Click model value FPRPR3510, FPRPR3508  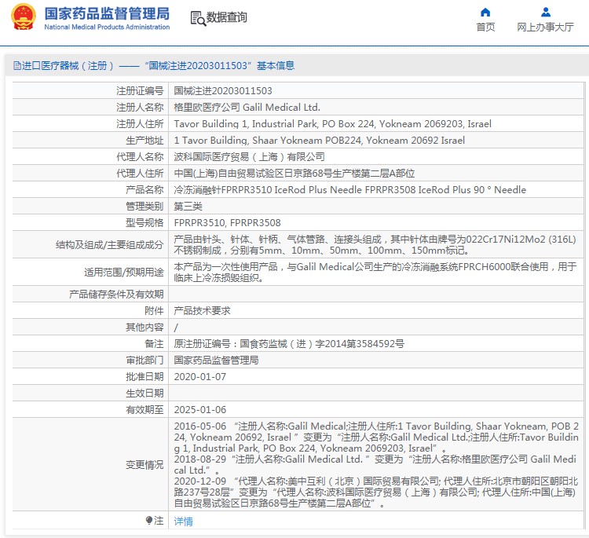pos(227,223)
